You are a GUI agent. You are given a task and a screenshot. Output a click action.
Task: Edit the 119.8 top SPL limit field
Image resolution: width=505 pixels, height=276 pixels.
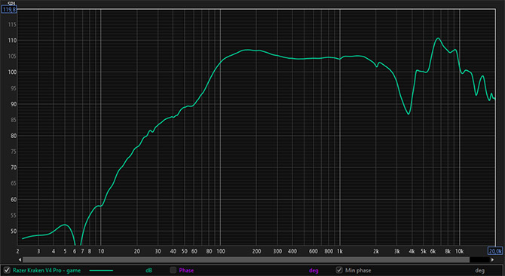pos(9,10)
